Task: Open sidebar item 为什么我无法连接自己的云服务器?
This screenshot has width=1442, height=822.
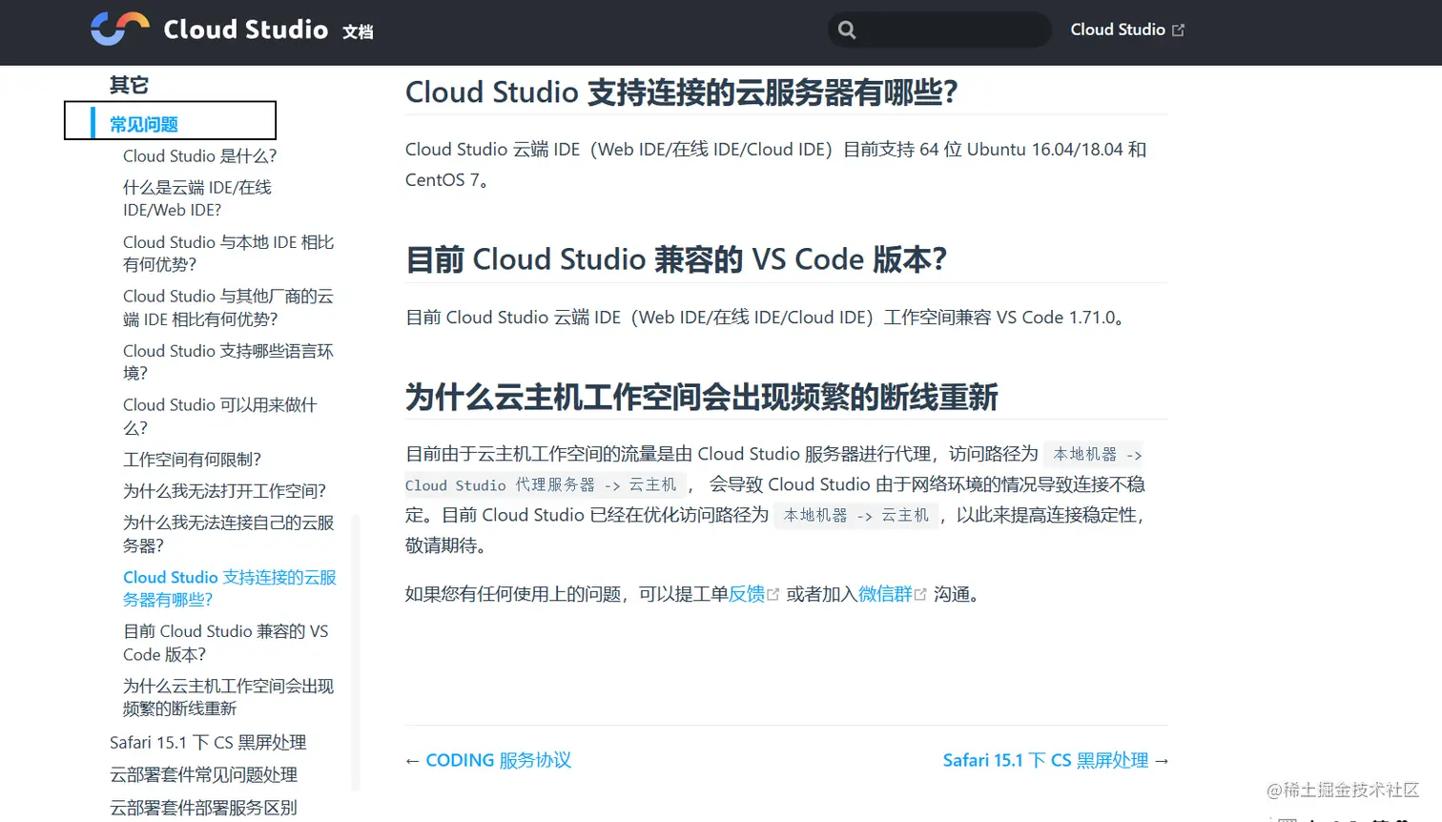Action: click(228, 534)
